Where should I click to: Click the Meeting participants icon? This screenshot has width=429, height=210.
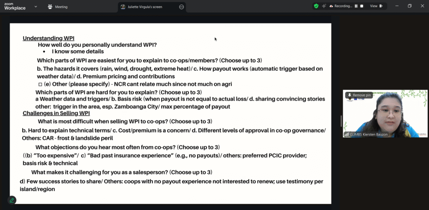(x=50, y=7)
